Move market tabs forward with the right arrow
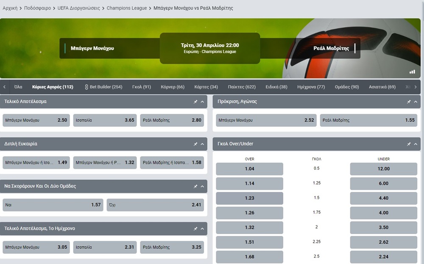 pos(416,87)
